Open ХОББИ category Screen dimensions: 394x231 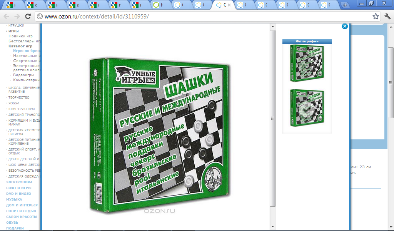point(13,103)
